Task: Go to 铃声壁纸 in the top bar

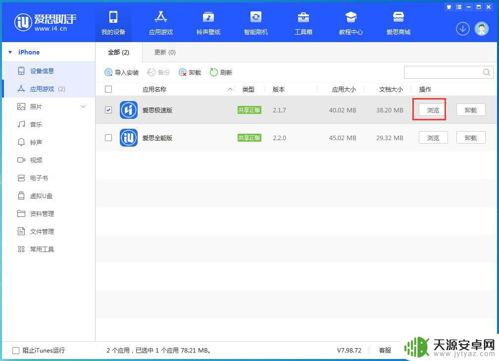Action: [x=208, y=23]
